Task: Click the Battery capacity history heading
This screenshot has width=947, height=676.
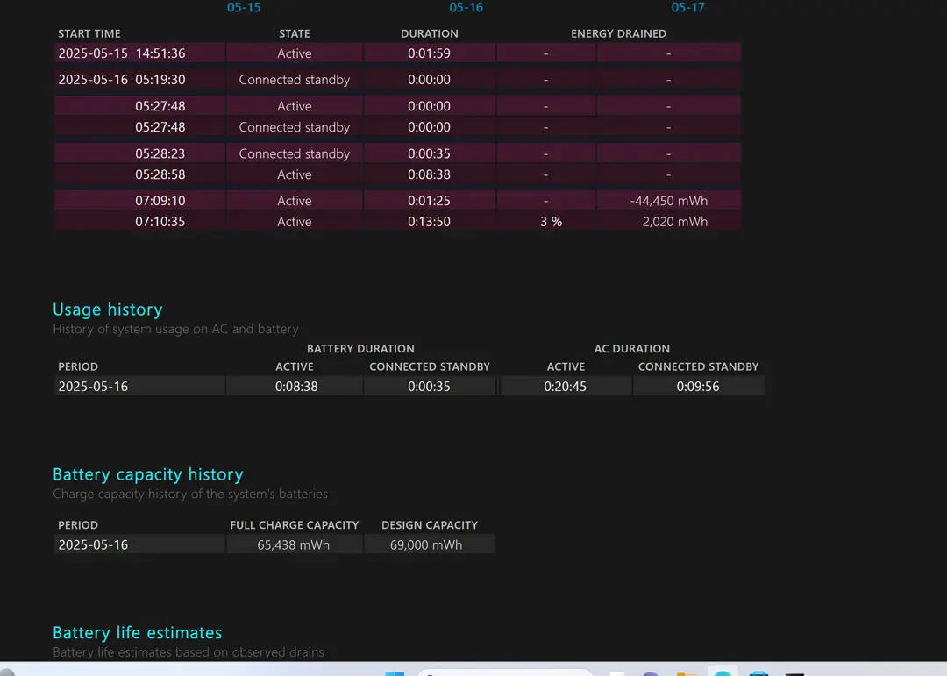Action: [x=147, y=474]
